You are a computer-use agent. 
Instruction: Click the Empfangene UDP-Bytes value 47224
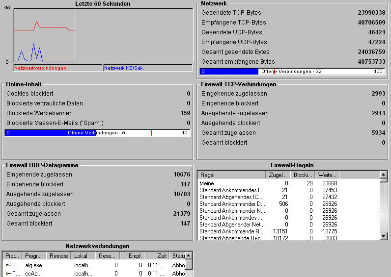377,42
